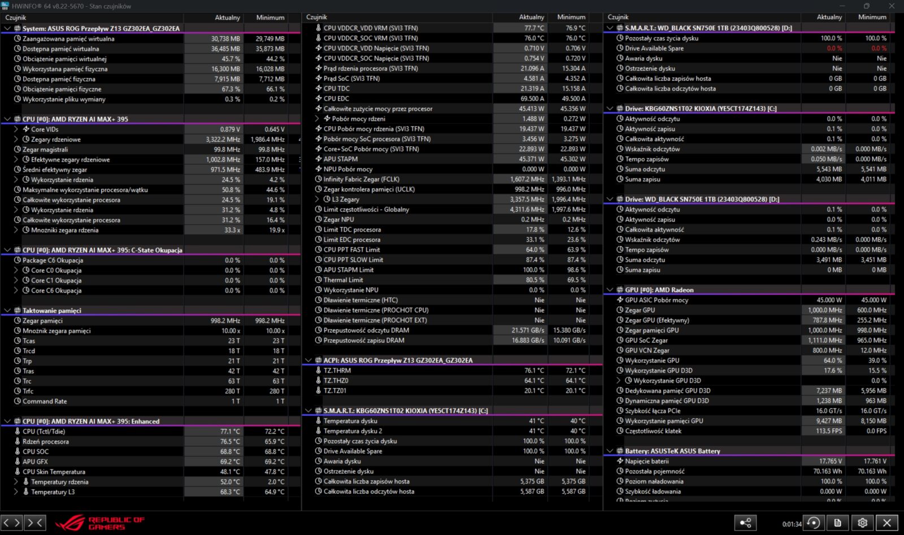Select the GPU ASIC Pobór mocy row
904x535 pixels.
(657, 300)
